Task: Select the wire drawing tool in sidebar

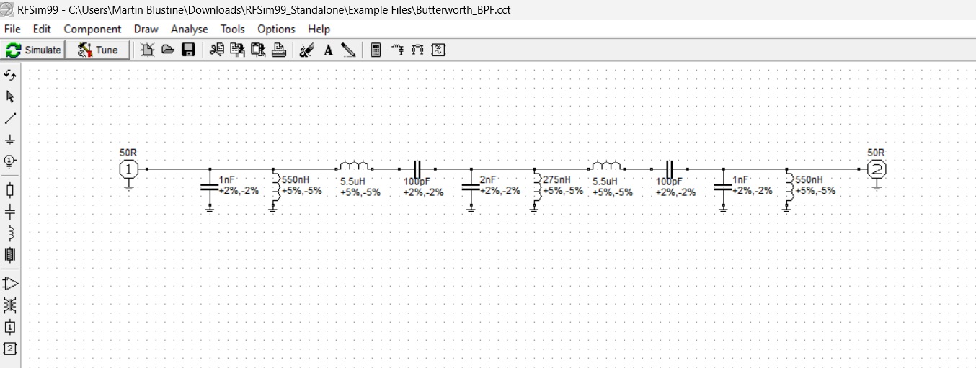Action: coord(10,118)
